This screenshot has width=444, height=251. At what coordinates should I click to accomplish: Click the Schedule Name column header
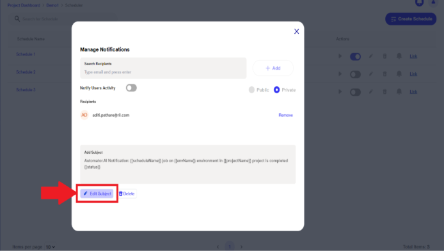tap(31, 39)
